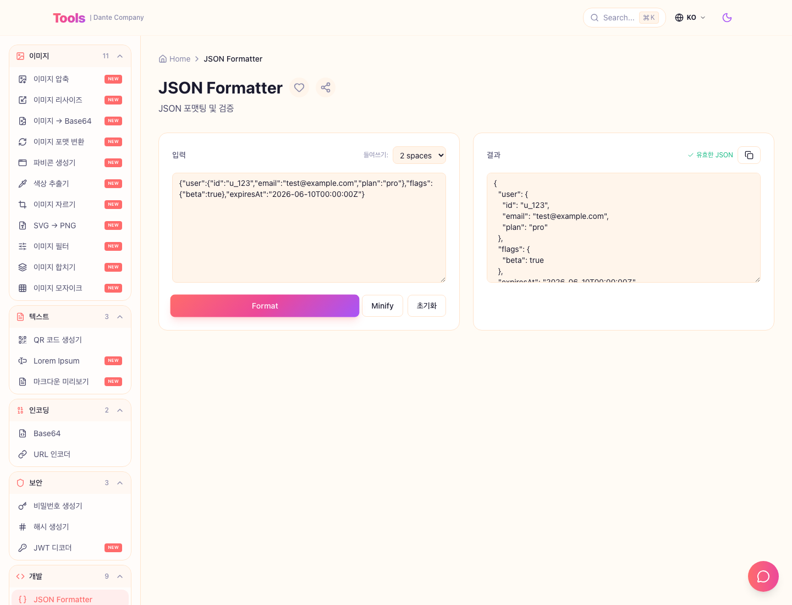The height and width of the screenshot is (605, 792).
Task: Select JSON Formatter in the sidebar
Action: [x=70, y=598]
